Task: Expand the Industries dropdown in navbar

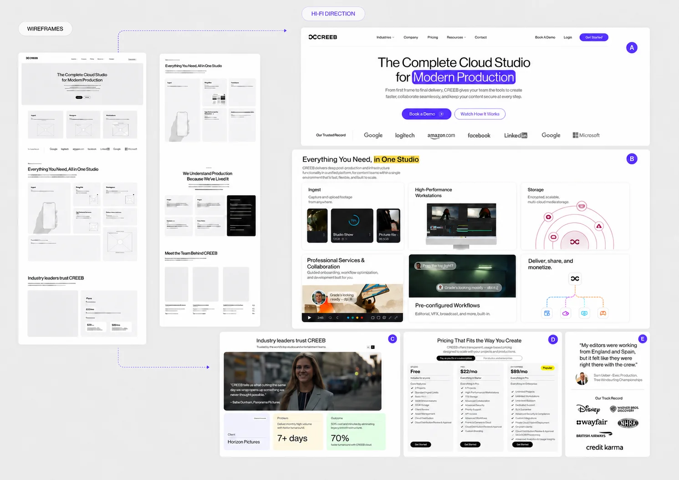Action: pos(385,37)
